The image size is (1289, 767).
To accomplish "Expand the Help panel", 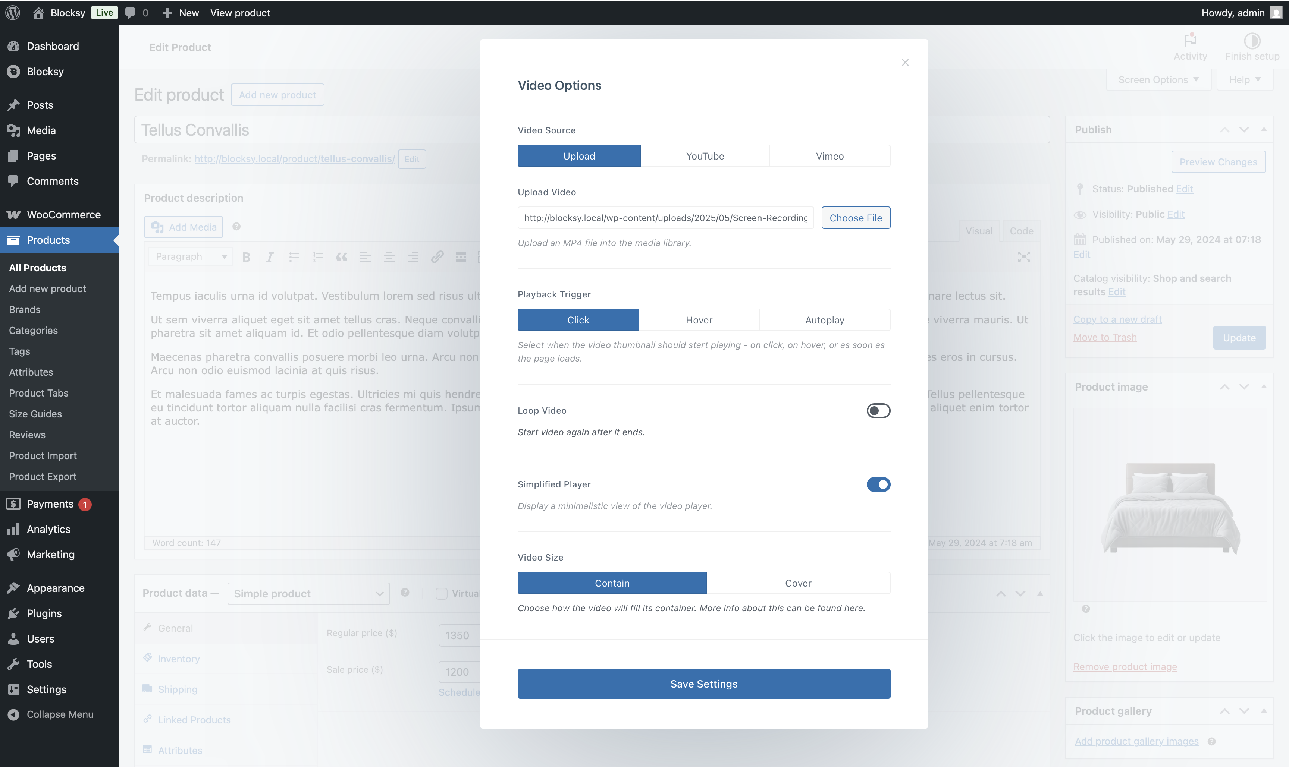I will pyautogui.click(x=1245, y=80).
